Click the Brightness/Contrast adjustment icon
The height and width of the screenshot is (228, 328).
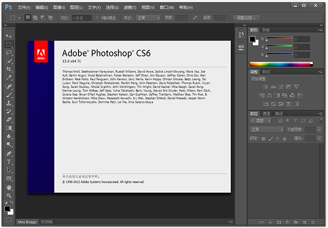click(265, 87)
